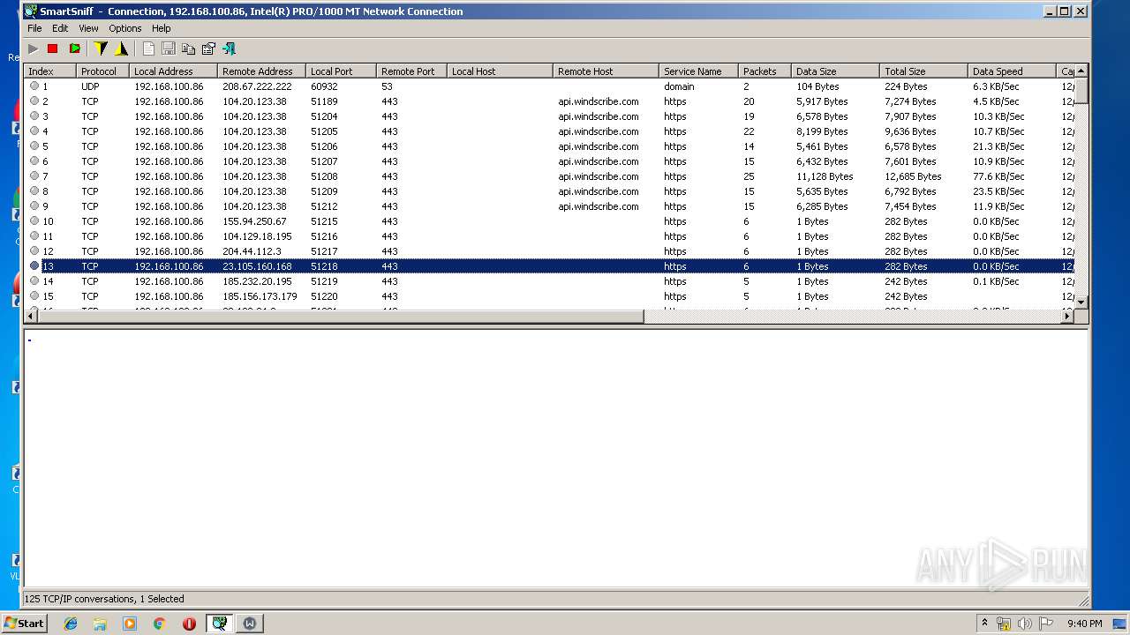Sort by the Local Host column header
Screen dimensions: 1130x635
500,71
